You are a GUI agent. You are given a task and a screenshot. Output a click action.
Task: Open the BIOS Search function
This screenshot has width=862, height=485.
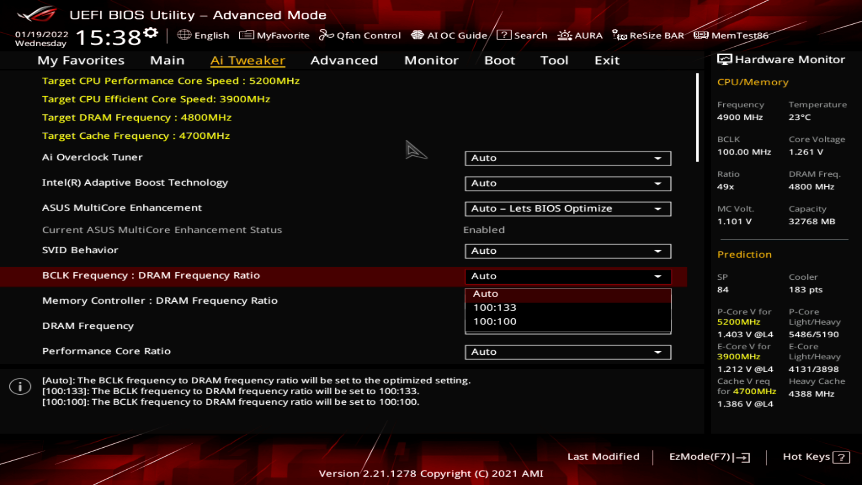point(504,35)
